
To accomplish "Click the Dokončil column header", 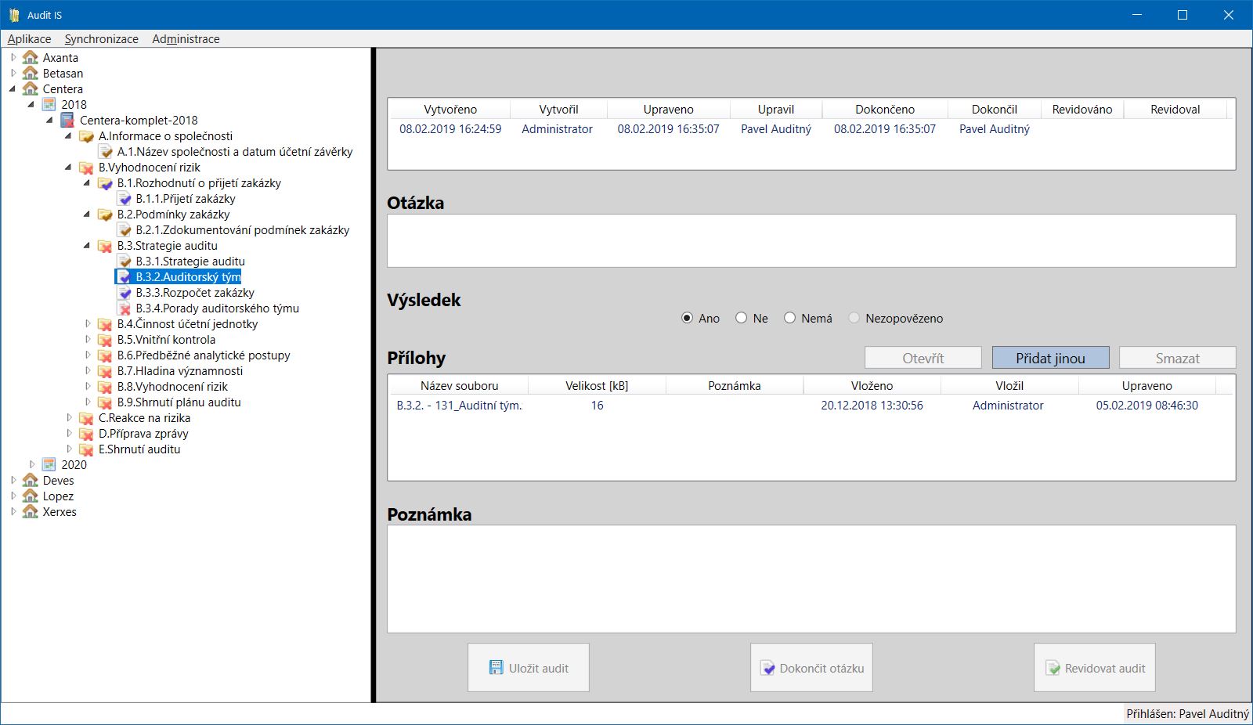I will (995, 110).
